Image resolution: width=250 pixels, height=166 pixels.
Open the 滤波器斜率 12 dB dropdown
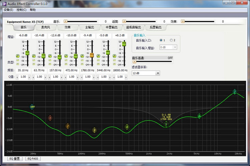pyautogui.click(x=158, y=73)
